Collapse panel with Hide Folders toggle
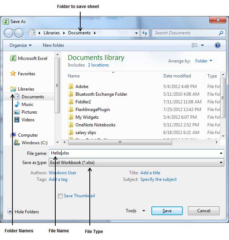The width and height of the screenshot is (229, 240). 23,212
